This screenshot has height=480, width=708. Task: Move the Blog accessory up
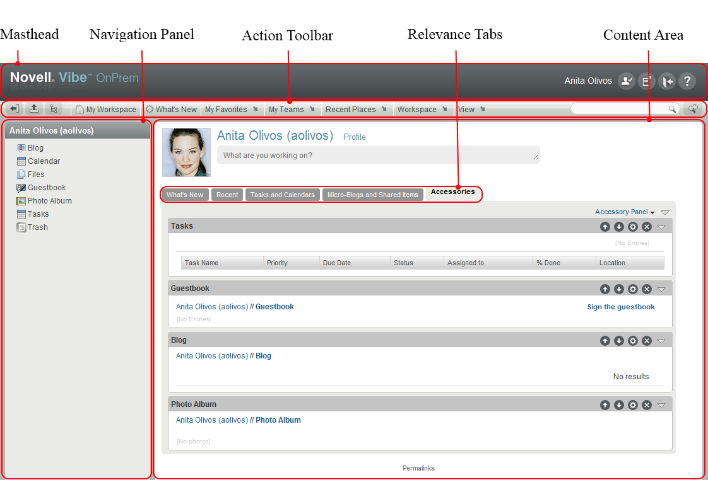(605, 341)
